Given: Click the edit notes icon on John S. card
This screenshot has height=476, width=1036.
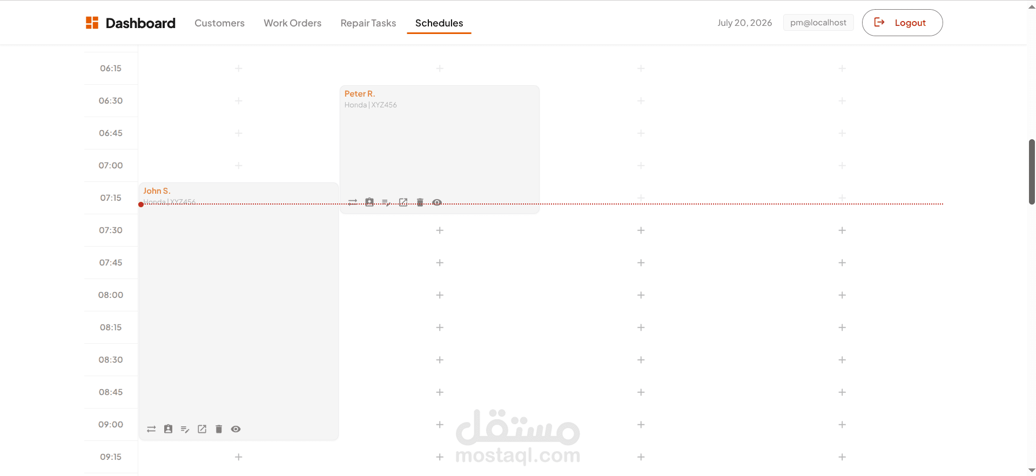Looking at the screenshot, I should [185, 429].
